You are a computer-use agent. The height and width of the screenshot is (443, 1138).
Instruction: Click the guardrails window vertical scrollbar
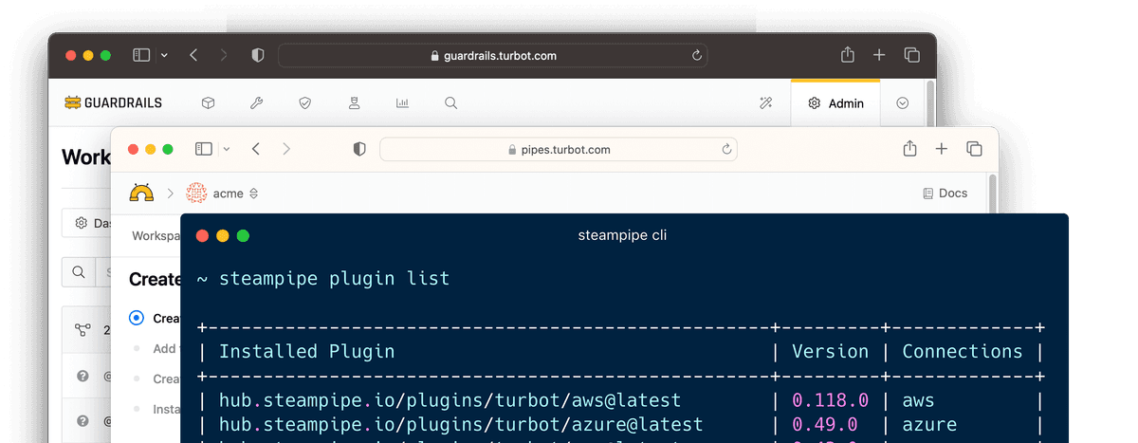tap(930, 104)
